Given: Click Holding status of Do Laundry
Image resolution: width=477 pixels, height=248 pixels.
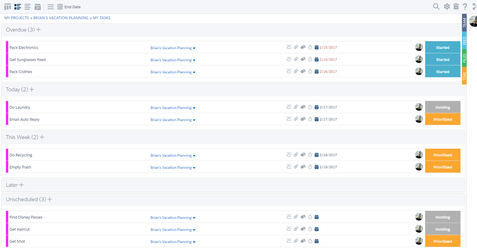Looking at the screenshot, I should pyautogui.click(x=443, y=107).
